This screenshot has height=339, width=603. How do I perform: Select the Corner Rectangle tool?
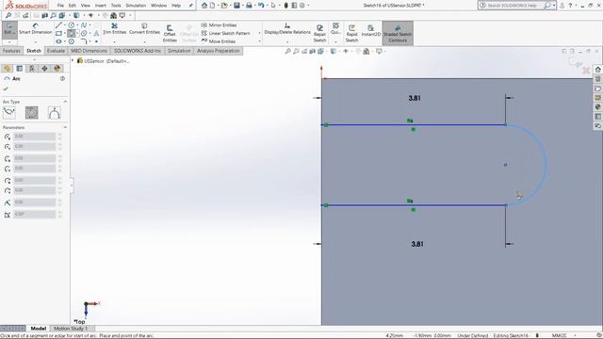[x=58, y=34]
